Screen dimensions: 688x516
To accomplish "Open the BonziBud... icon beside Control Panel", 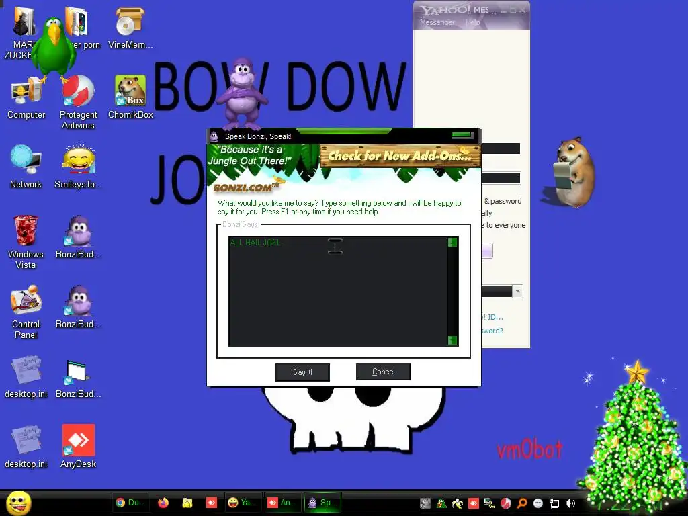I will tap(78, 307).
